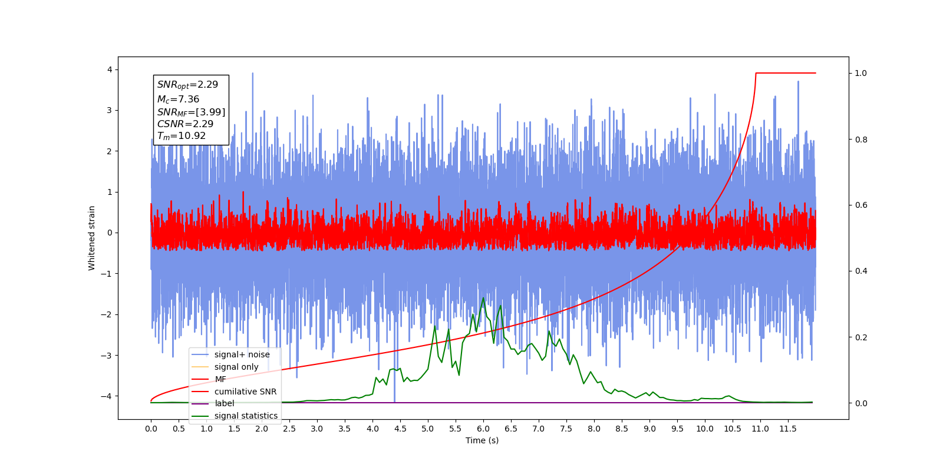Click the 'Time (s)' x-axis label
This screenshot has height=471, width=943.
(x=482, y=440)
